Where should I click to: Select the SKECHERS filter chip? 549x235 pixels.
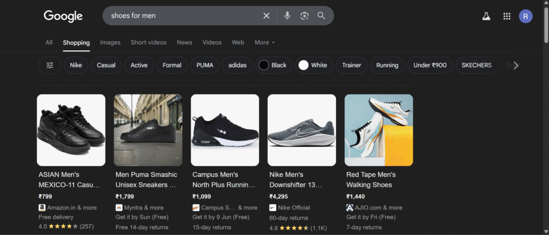[x=477, y=65]
